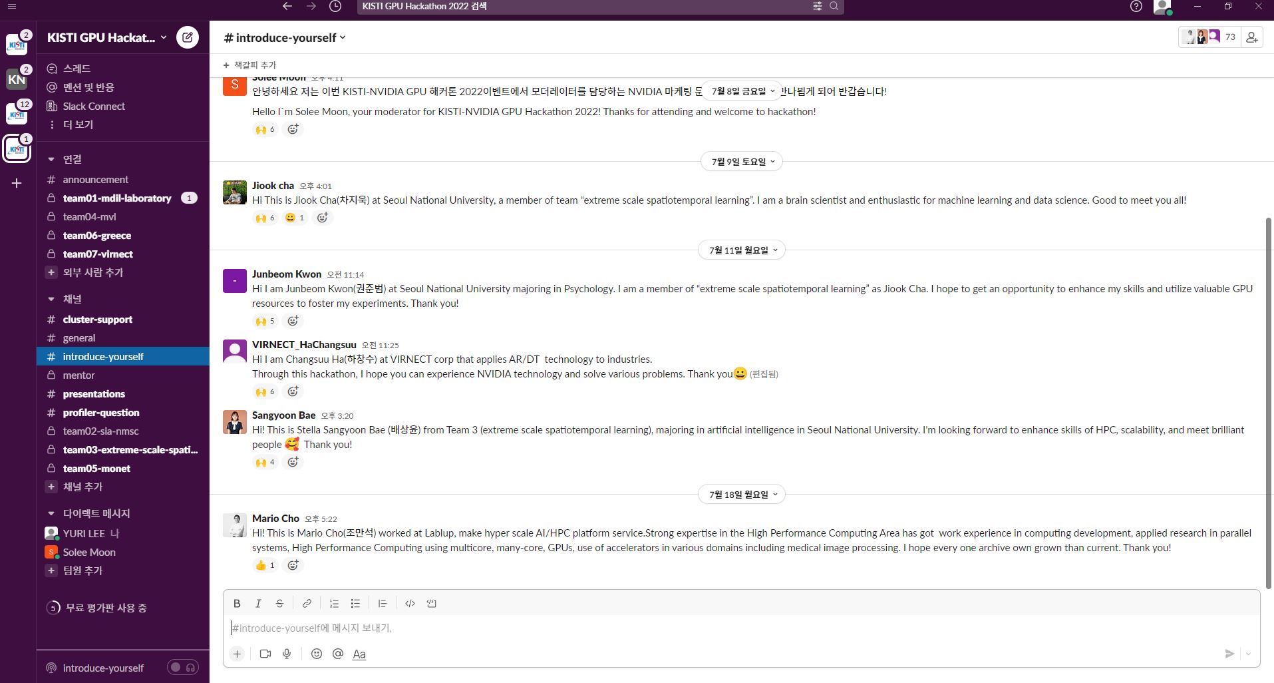Send the message
The width and height of the screenshot is (1274, 683).
point(1229,654)
